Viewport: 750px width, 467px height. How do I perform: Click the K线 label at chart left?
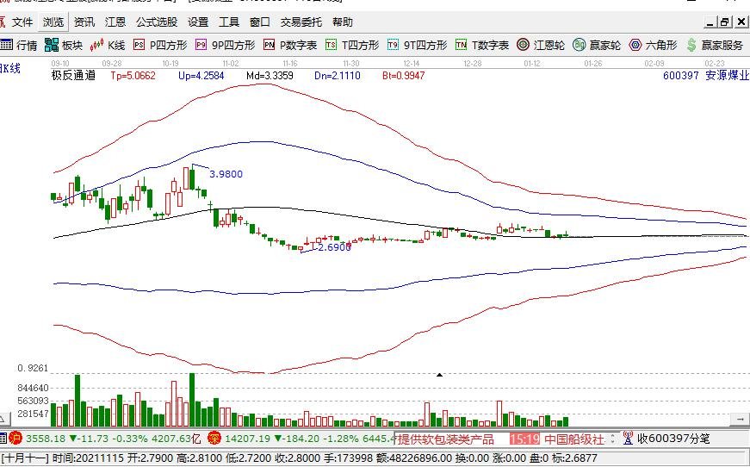pyautogui.click(x=10, y=68)
